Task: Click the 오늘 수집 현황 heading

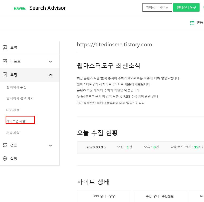Action: (x=97, y=133)
